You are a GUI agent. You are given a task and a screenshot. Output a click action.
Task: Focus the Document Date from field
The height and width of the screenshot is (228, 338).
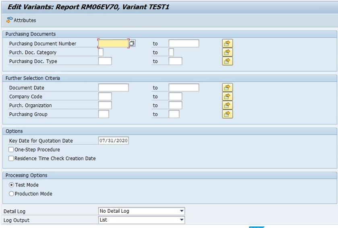pos(113,88)
